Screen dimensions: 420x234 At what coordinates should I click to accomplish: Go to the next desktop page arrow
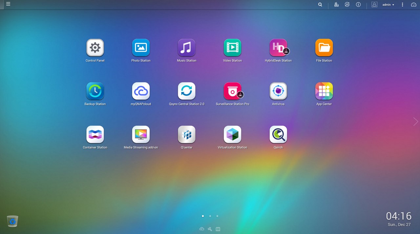point(416,121)
